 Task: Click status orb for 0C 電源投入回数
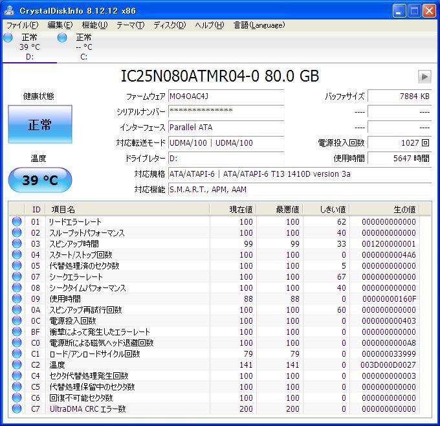coord(17,320)
